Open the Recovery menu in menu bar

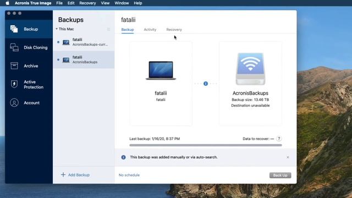(x=87, y=3)
